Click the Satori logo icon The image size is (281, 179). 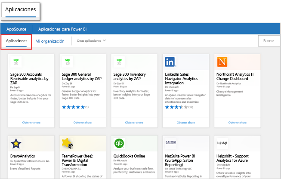coord(170,142)
